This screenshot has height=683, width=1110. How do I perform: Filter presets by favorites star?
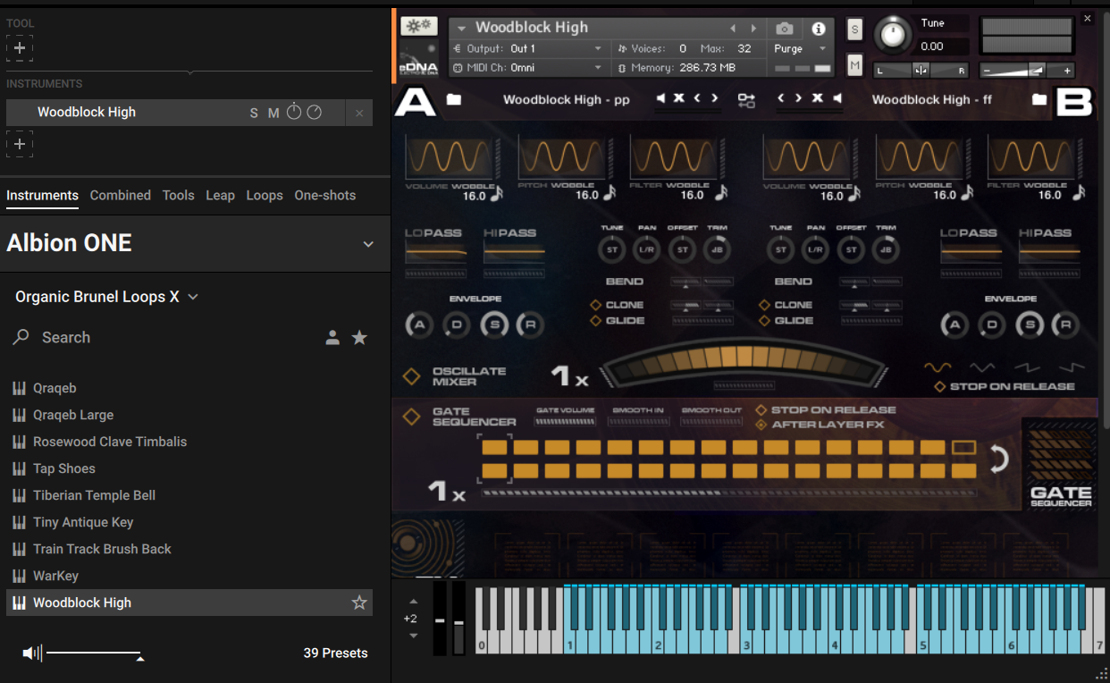point(359,338)
